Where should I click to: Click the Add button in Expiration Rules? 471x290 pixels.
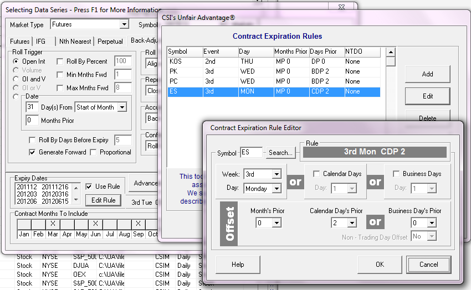coord(427,74)
